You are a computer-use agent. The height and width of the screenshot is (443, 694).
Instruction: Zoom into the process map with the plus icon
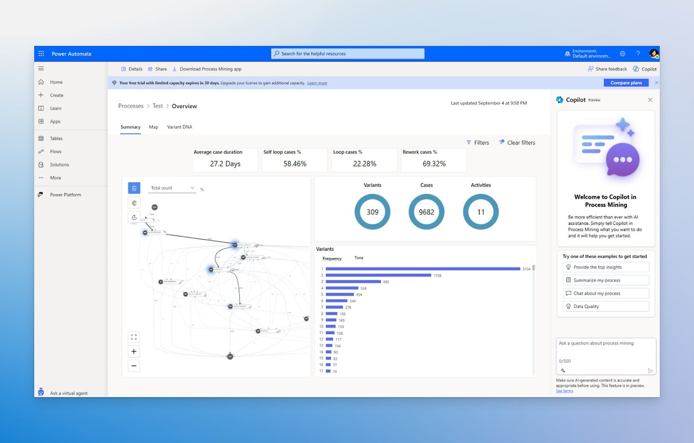coord(134,351)
